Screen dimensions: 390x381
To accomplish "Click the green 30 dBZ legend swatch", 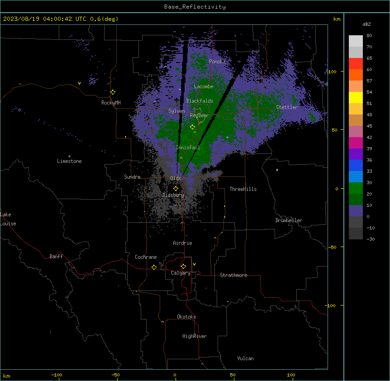I will 356,188.
